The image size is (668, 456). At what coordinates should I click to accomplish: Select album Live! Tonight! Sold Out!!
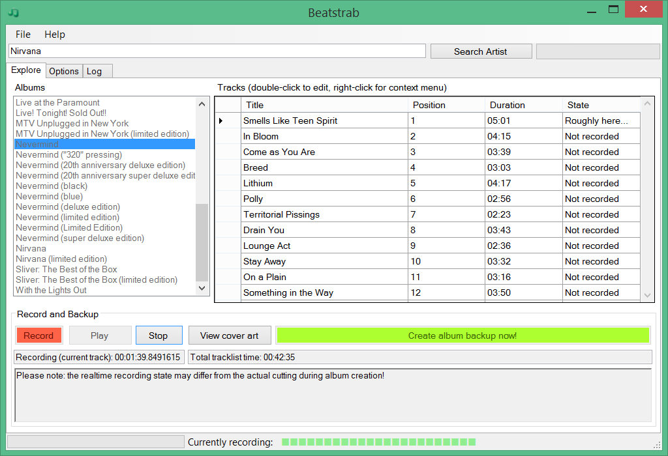point(105,113)
